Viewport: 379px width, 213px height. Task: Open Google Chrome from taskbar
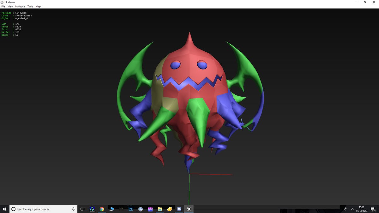click(102, 209)
